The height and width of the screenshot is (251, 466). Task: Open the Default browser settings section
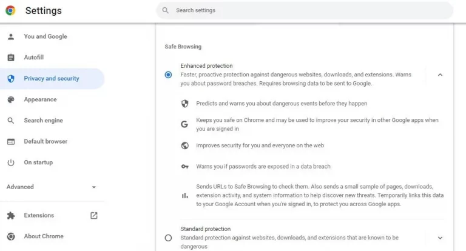click(x=52, y=141)
